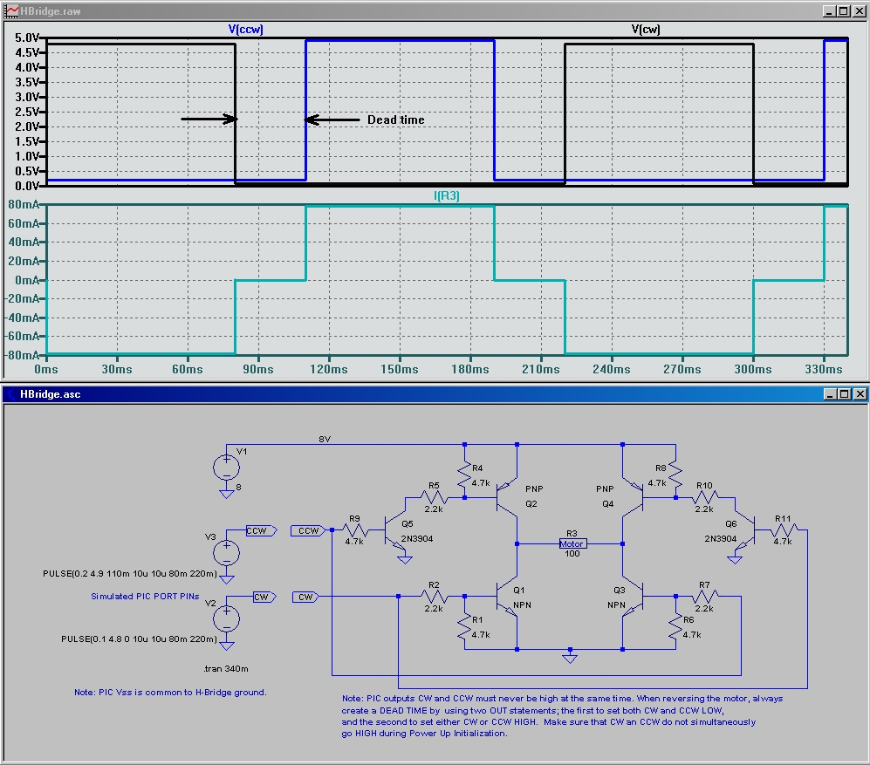Image resolution: width=870 pixels, height=765 pixels.
Task: Click the CW port flag feeding R2
Action: (x=305, y=597)
